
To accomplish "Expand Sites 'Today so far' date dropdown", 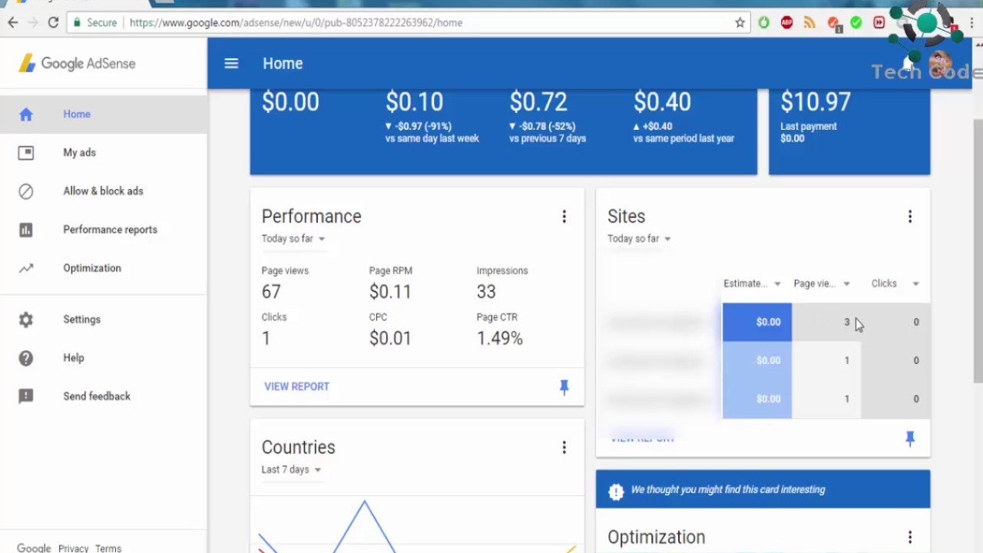I will tap(639, 239).
